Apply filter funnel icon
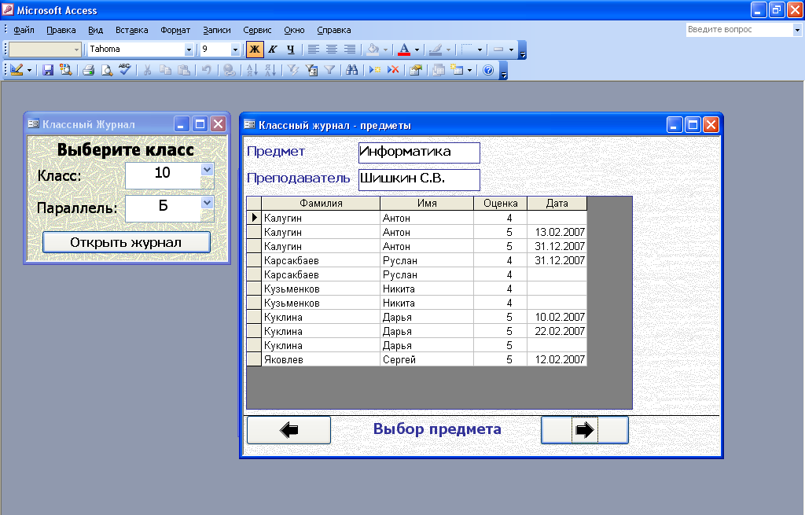Image resolution: width=805 pixels, height=515 pixels. tap(329, 70)
